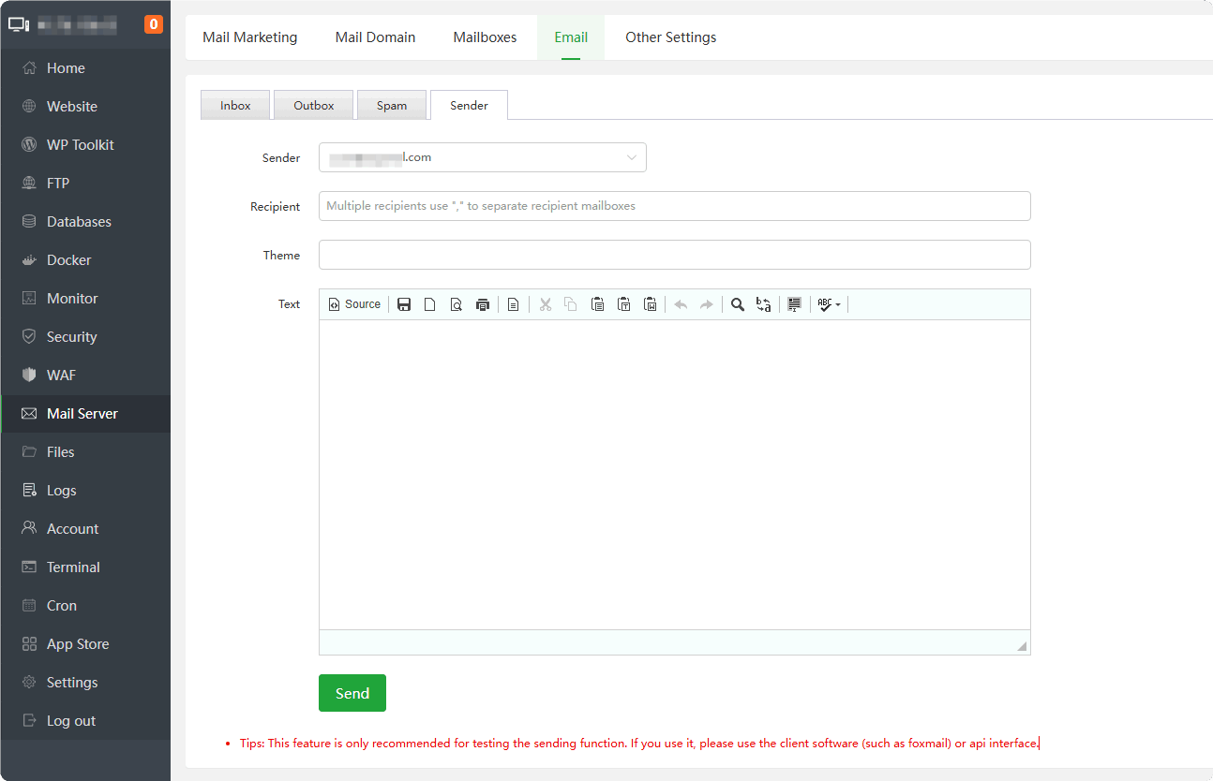This screenshot has width=1213, height=781.
Task: Click the Print icon in editor toolbar
Action: point(483,304)
